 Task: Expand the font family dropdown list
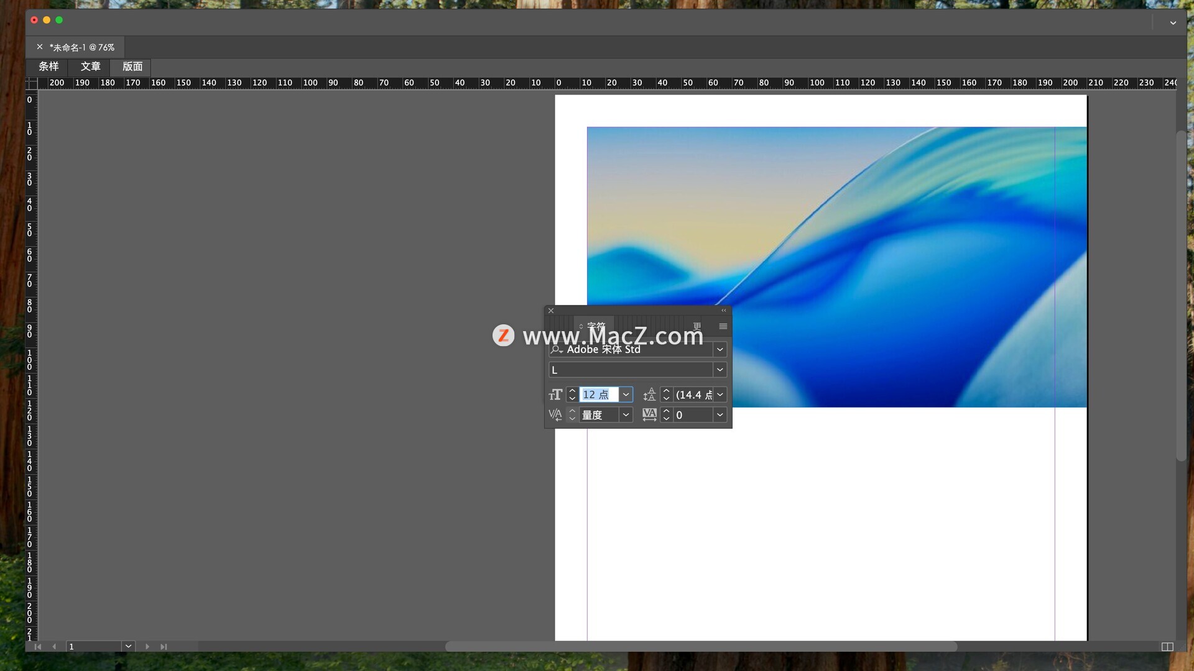(720, 349)
